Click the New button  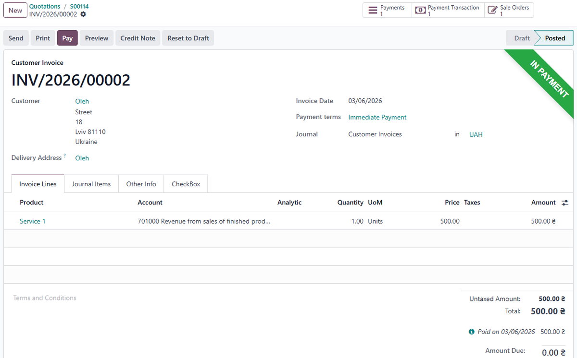tap(15, 10)
